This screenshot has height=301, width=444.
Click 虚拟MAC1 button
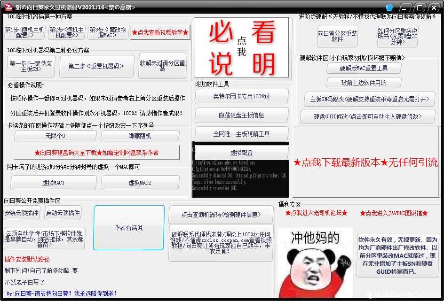pyautogui.click(x=53, y=183)
